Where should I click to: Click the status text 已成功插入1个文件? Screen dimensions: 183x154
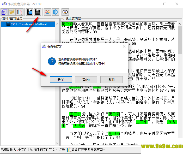(x=15, y=150)
